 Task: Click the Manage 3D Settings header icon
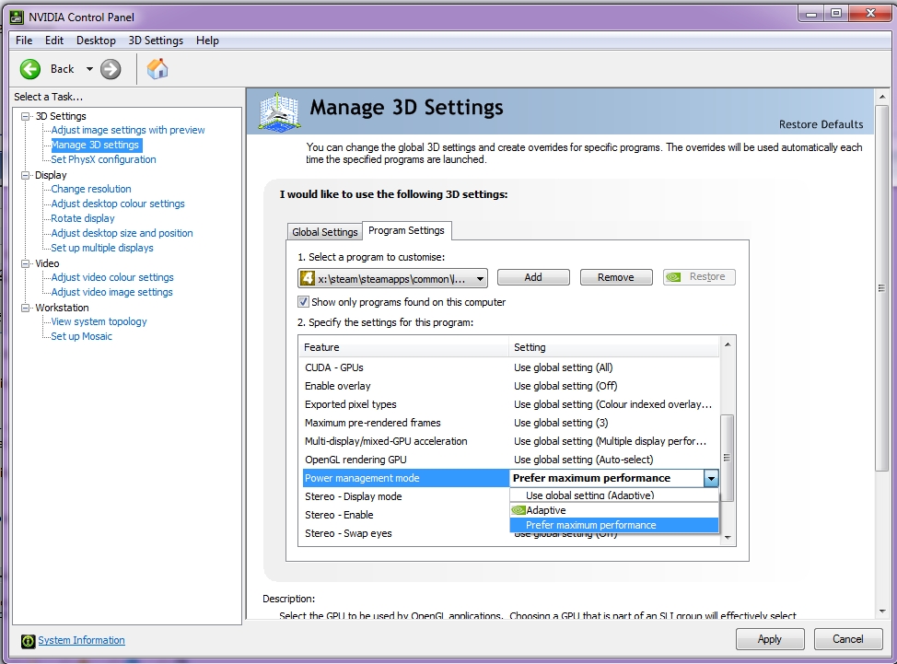pos(279,111)
